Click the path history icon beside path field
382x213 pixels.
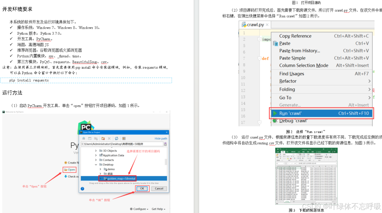[x=165, y=144]
